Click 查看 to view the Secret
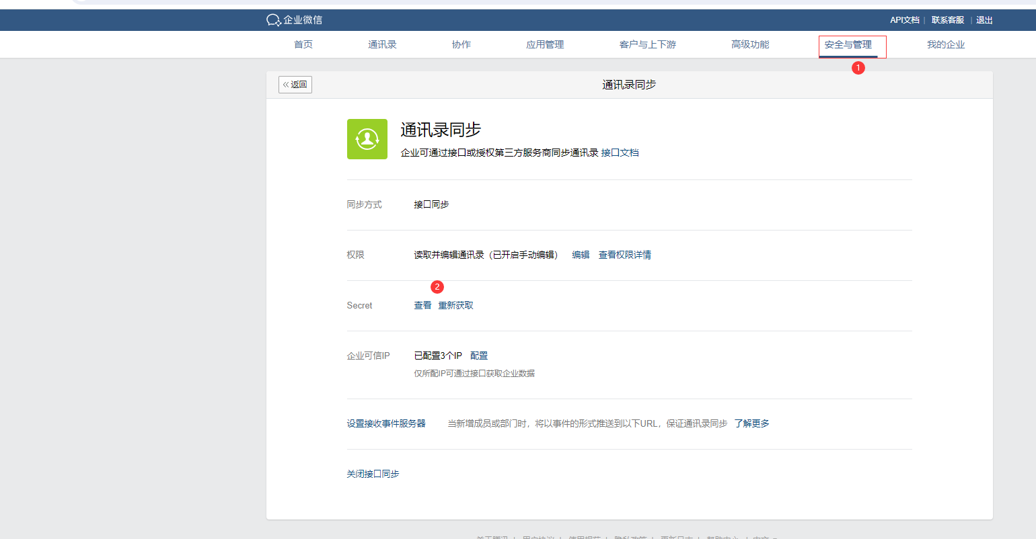The height and width of the screenshot is (539, 1036). [422, 305]
